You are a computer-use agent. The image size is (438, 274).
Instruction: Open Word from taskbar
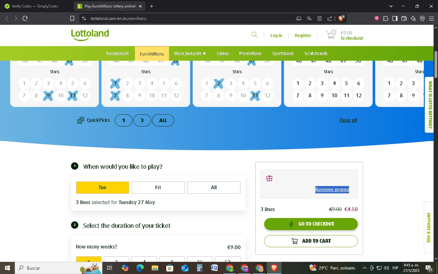[214, 268]
